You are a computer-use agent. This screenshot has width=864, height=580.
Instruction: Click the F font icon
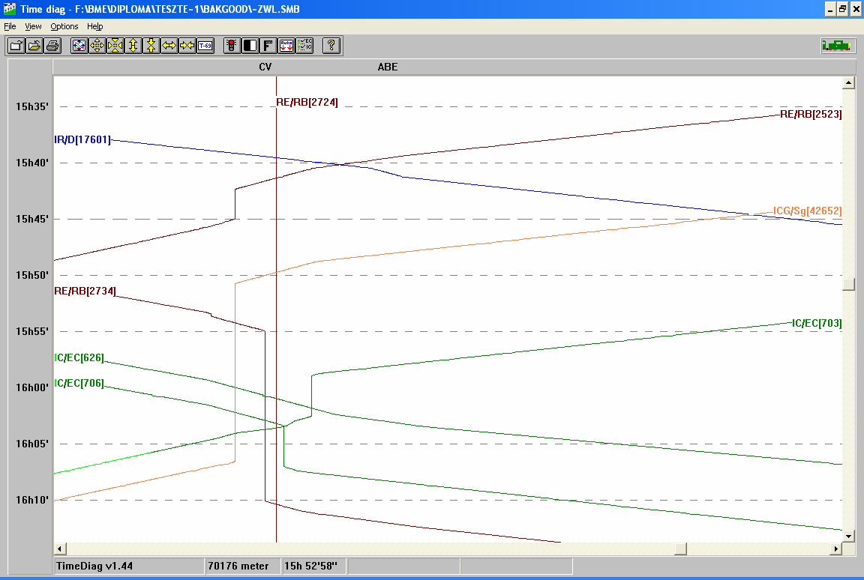coord(268,46)
